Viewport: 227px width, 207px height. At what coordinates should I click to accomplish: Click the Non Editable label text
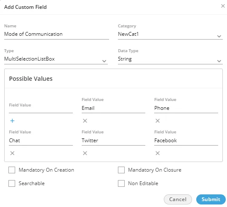(x=143, y=183)
